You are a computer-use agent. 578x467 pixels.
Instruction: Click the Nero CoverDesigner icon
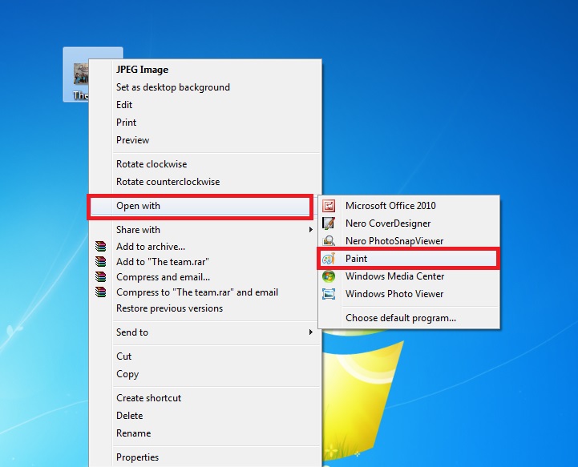(x=328, y=223)
